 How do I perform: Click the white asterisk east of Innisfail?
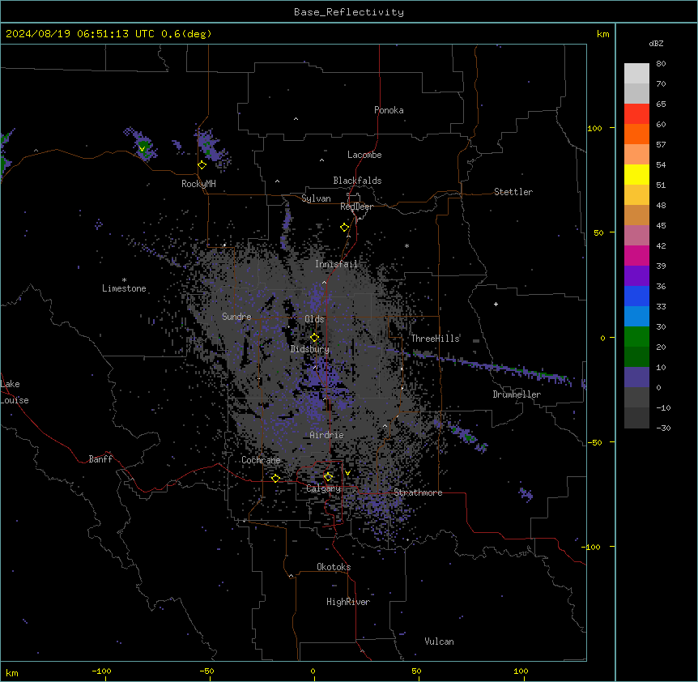click(406, 245)
